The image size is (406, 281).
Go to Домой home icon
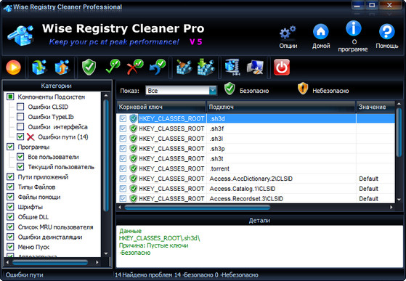pyautogui.click(x=321, y=31)
